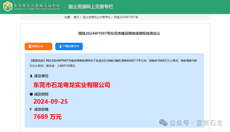Click the Dongguan Public Resources Trading Center logo
Image resolution: width=230 pixels, height=132 pixels.
point(8,6)
